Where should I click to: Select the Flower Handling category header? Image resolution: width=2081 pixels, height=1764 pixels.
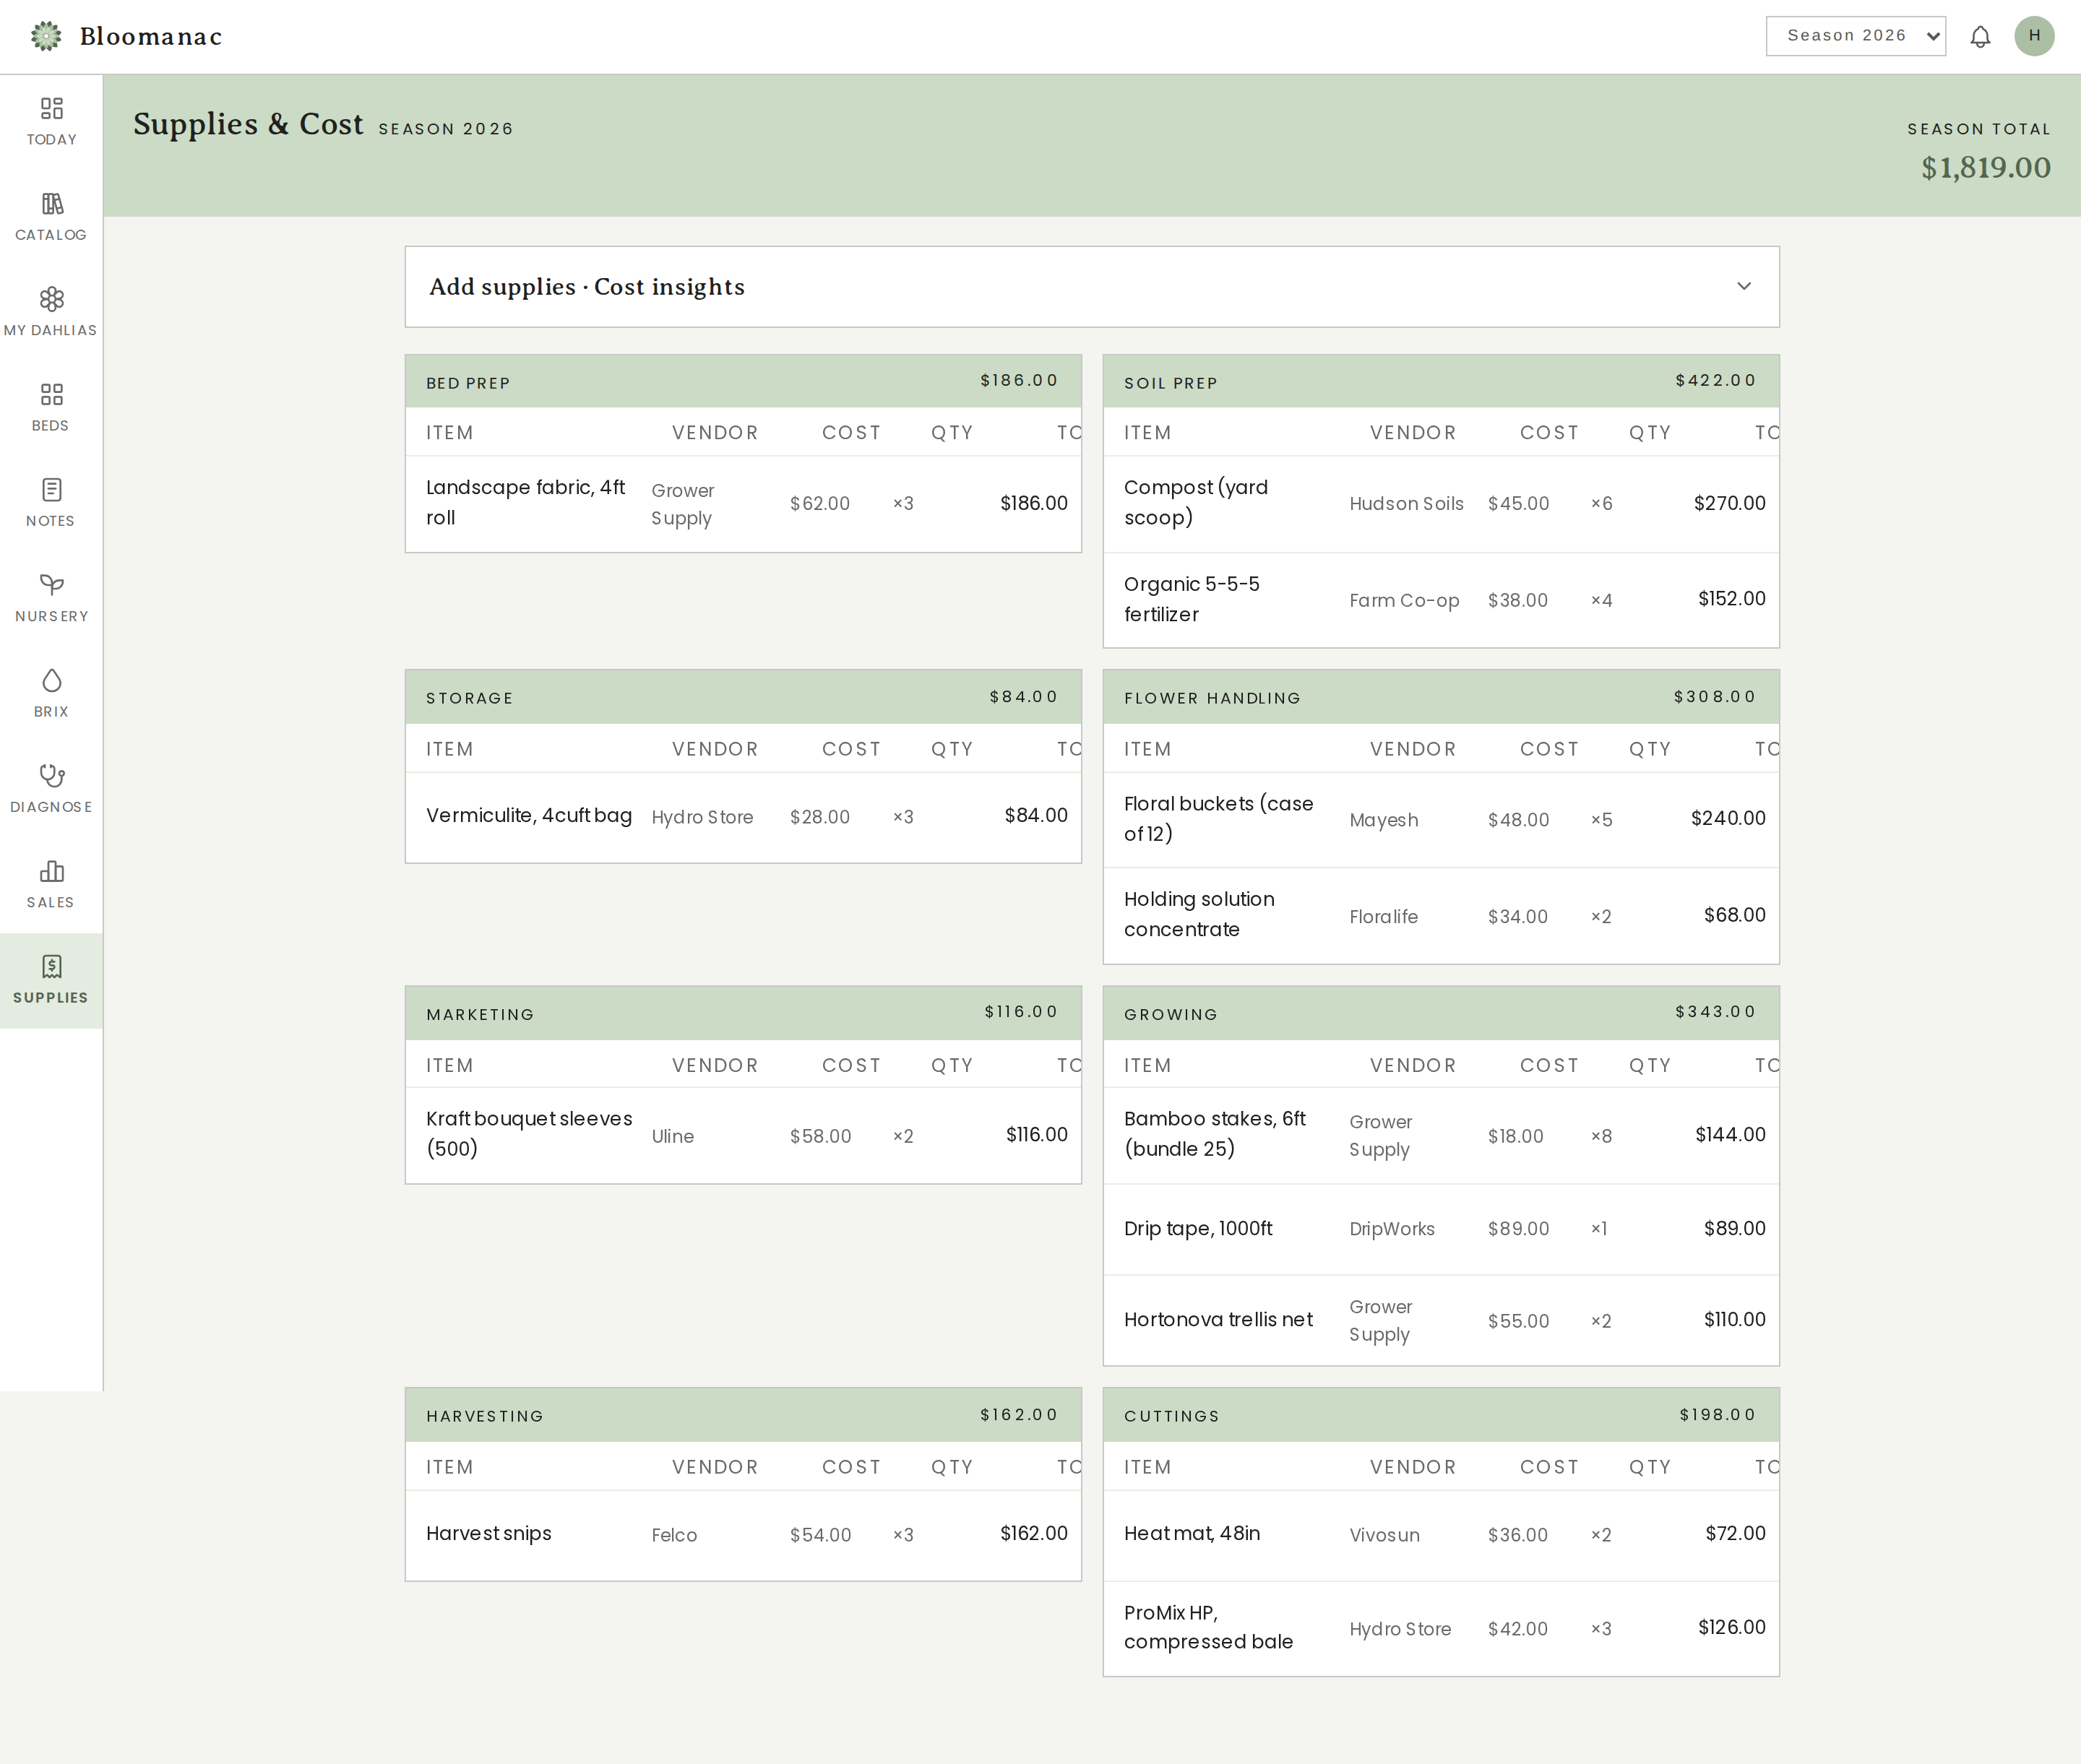pyautogui.click(x=1441, y=697)
